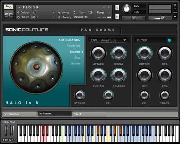Click the Release envelope knob
Image resolution: width=180 pixels, height=144 pixels.
(x=119, y=75)
